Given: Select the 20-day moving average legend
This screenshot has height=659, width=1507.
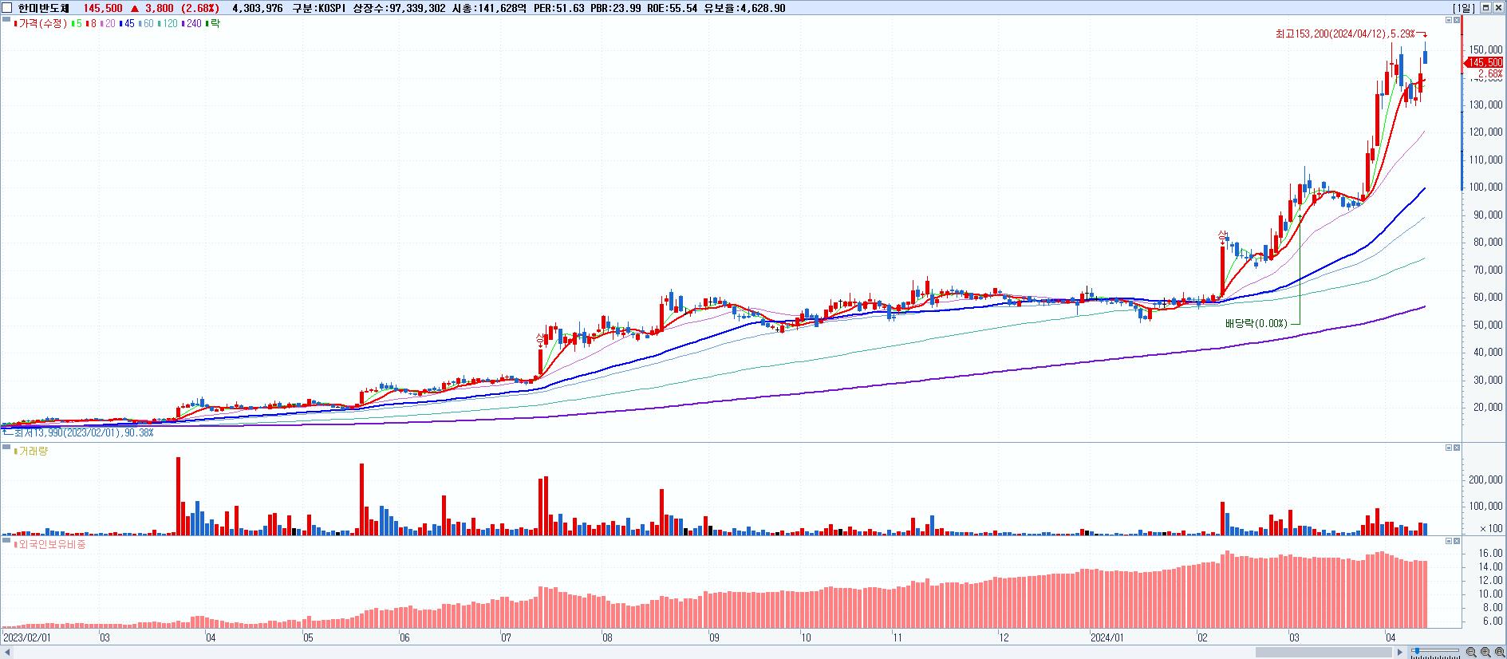Looking at the screenshot, I should coord(108,24).
